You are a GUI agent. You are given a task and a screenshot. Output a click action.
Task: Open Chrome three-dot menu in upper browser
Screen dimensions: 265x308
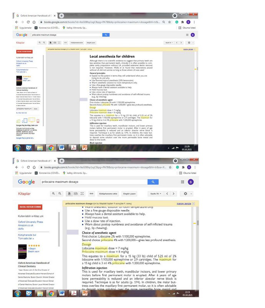(x=194, y=22)
